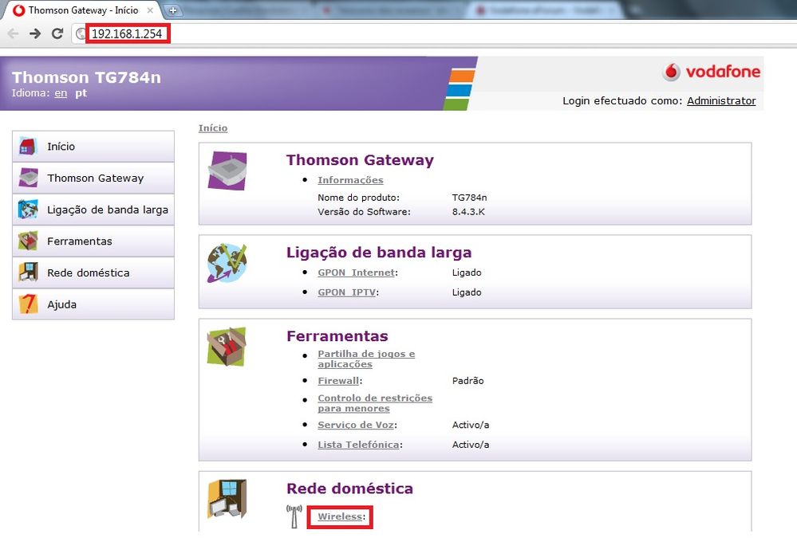Click the GPON_Internet link
This screenshot has width=797, height=549.
tap(356, 273)
